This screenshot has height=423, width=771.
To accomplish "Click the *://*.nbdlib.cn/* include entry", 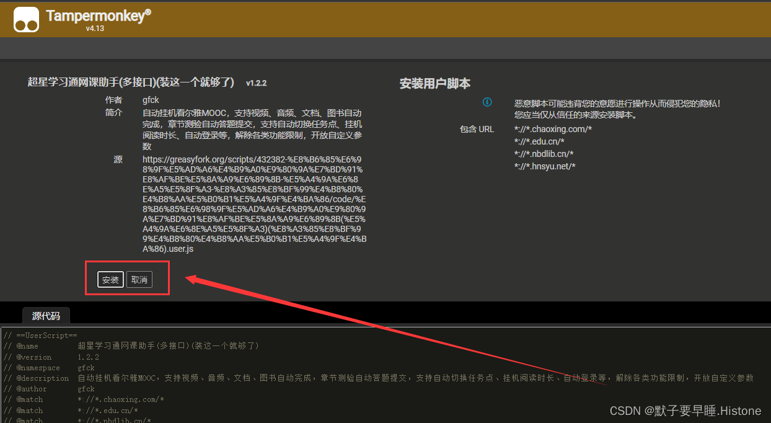I will pyautogui.click(x=544, y=154).
